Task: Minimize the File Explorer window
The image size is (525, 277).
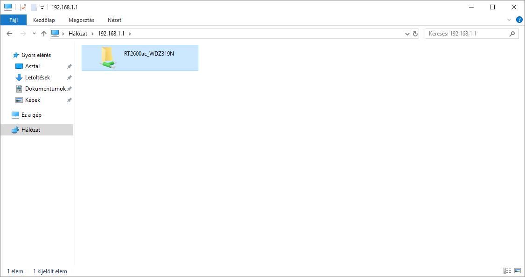Action: 471,7
